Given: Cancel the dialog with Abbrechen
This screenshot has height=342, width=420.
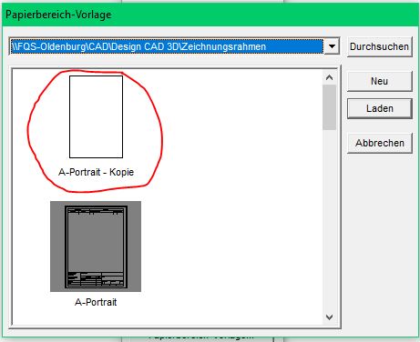Looking at the screenshot, I should click(379, 143).
